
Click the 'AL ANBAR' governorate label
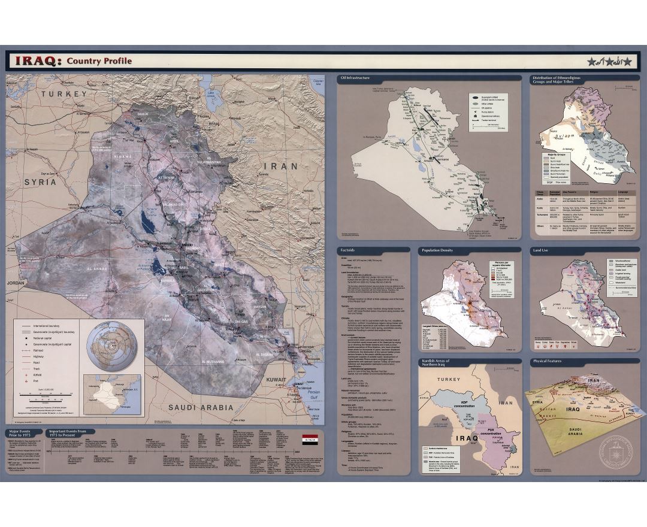pos(96,269)
